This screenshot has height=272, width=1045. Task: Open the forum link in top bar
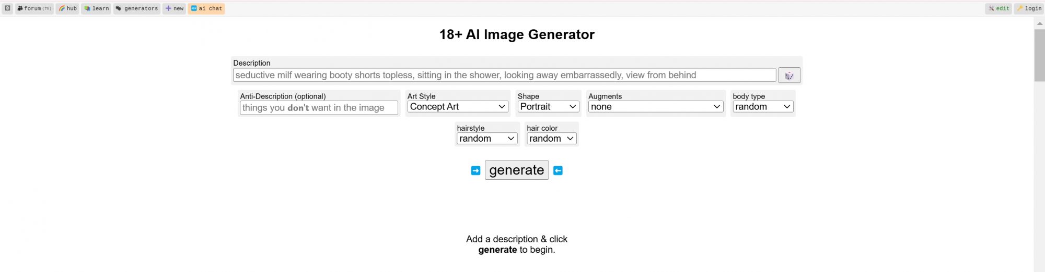pos(34,8)
